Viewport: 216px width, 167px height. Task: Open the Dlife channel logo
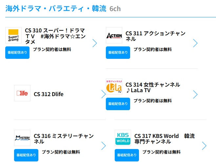tap(22, 93)
